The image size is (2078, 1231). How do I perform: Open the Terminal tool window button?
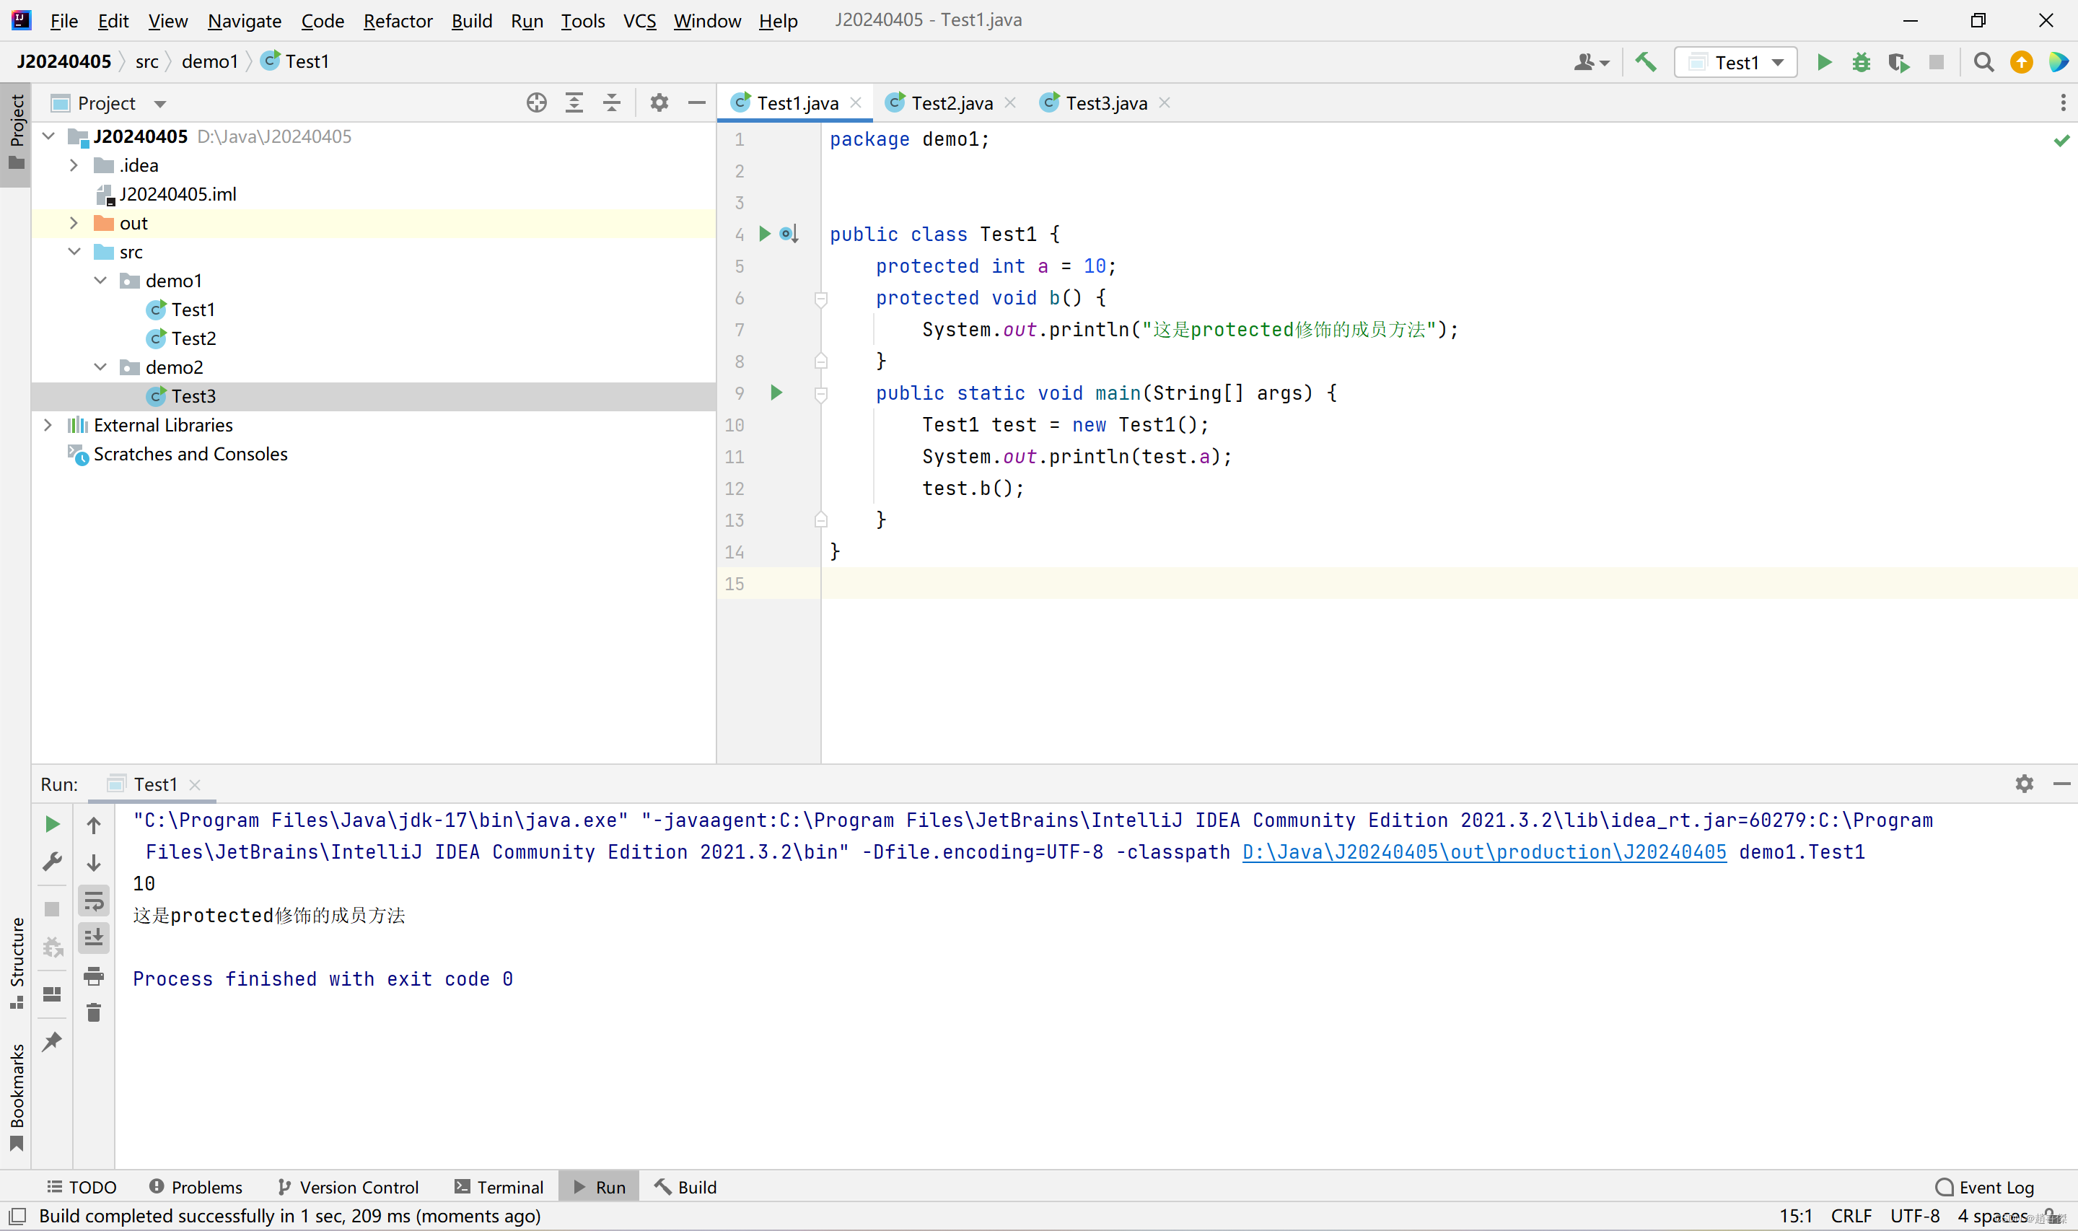tap(499, 1187)
